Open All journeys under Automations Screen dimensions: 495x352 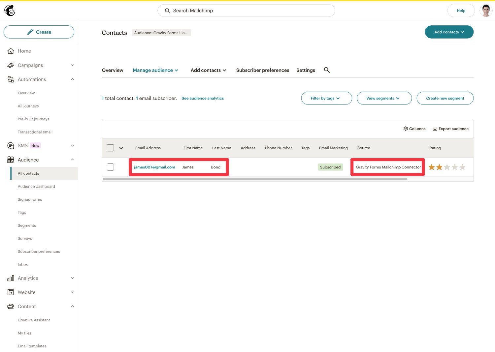pos(28,106)
